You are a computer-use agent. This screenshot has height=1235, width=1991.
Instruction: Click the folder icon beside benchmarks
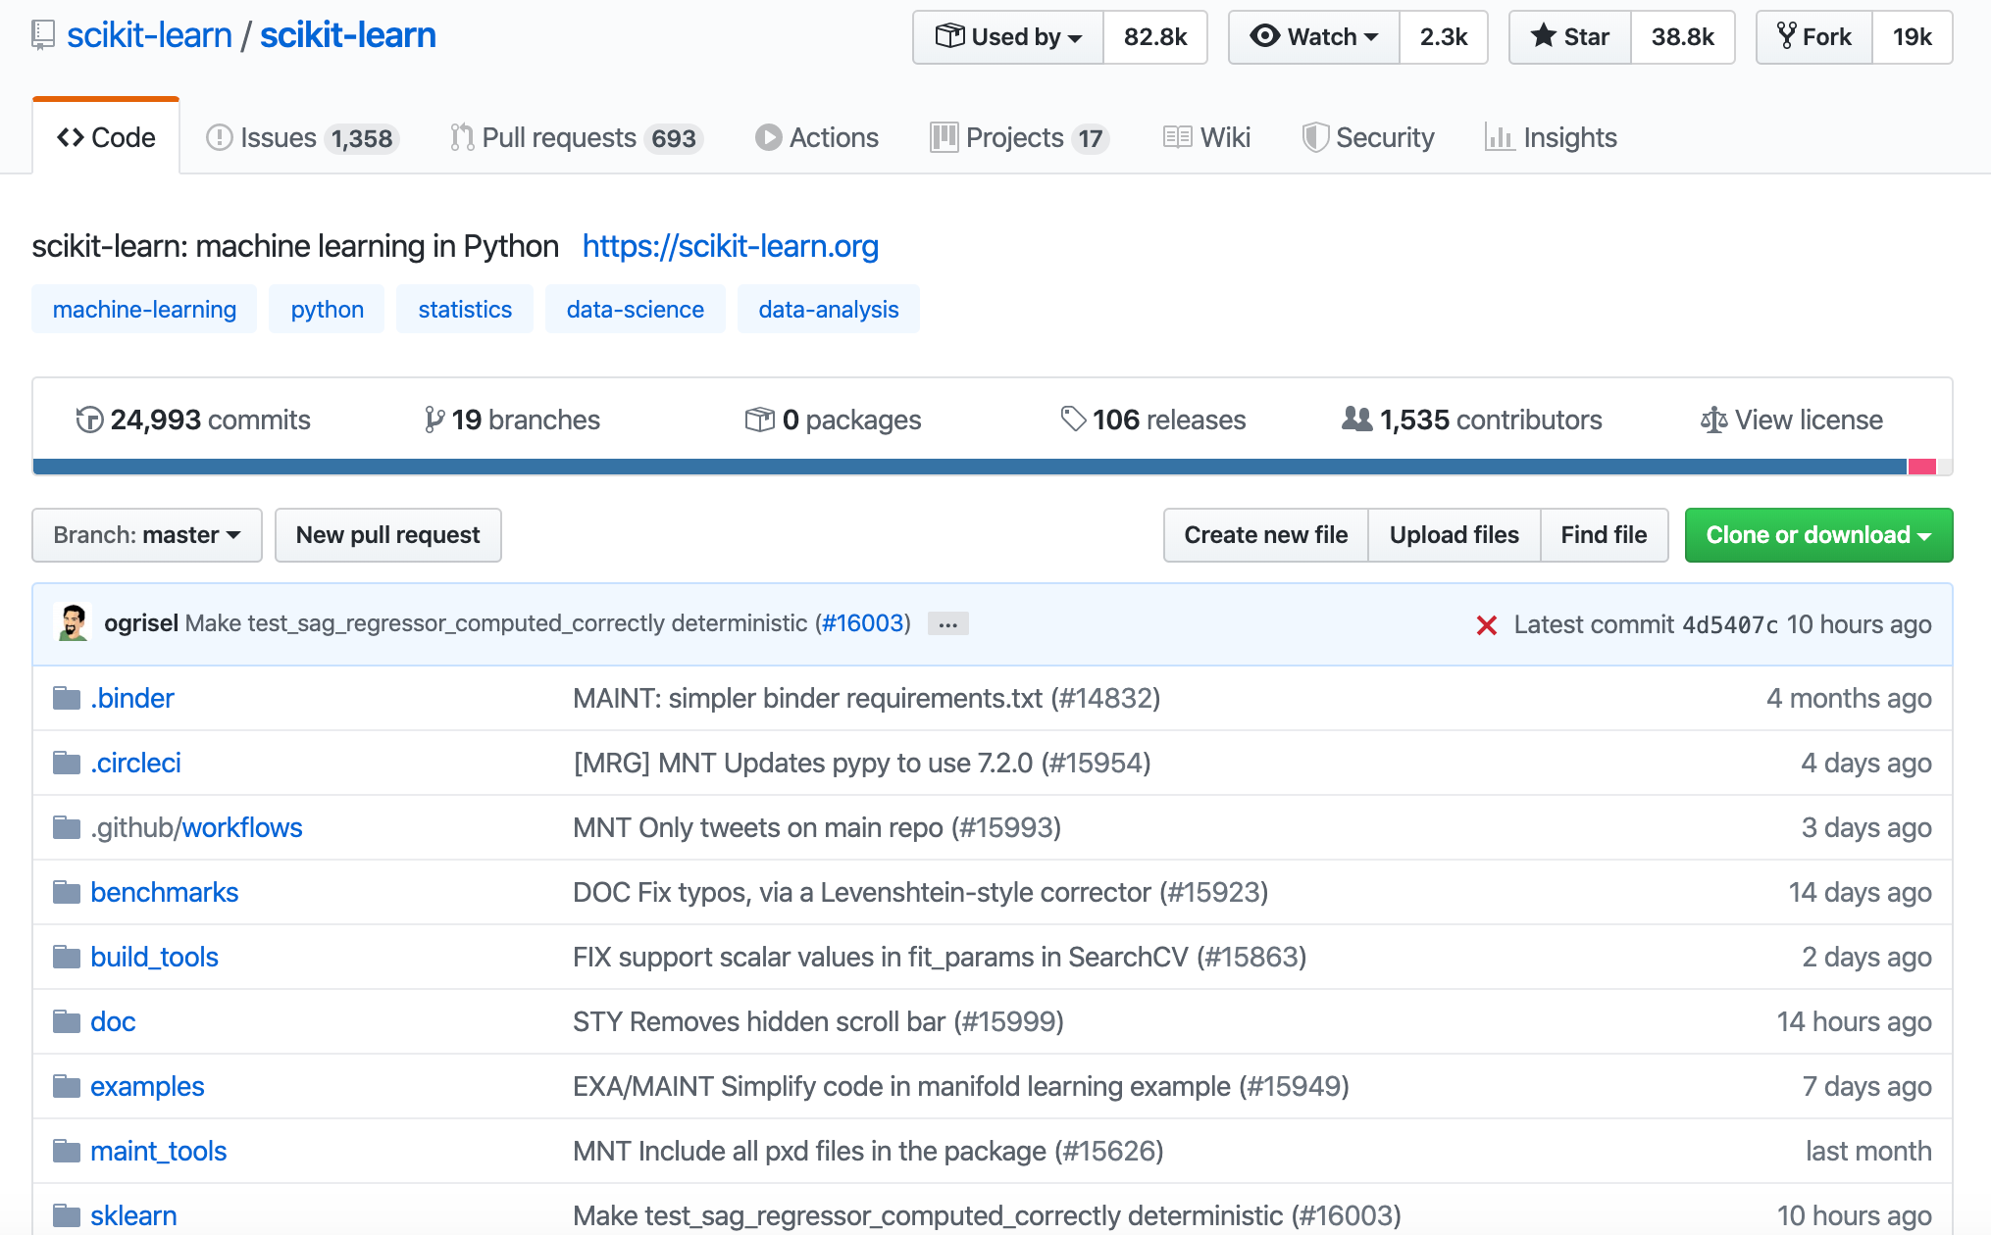tap(67, 892)
